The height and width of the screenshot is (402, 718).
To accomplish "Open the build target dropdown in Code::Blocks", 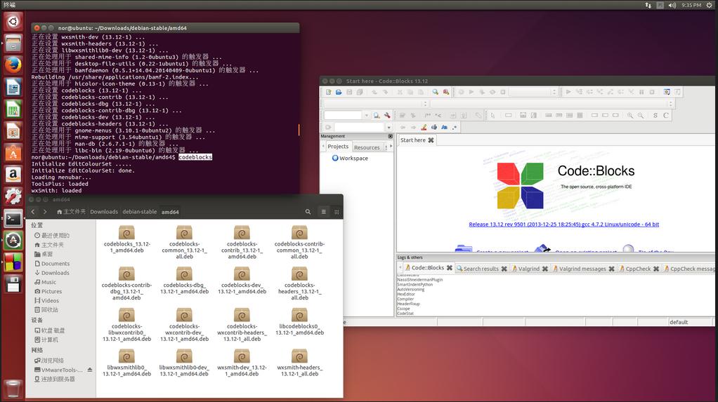I will pyautogui.click(x=533, y=92).
